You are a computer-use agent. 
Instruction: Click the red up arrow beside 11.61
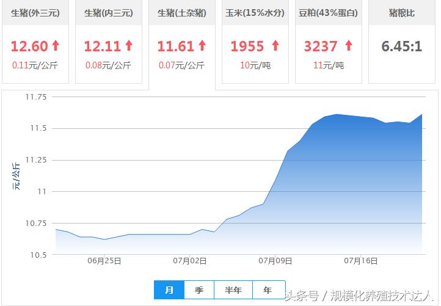click(202, 46)
